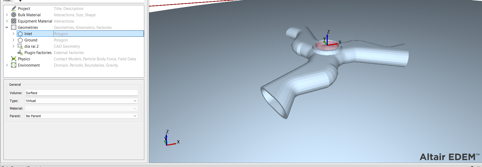Click the Ground polygon icon
The height and width of the screenshot is (167, 482).
point(20,40)
